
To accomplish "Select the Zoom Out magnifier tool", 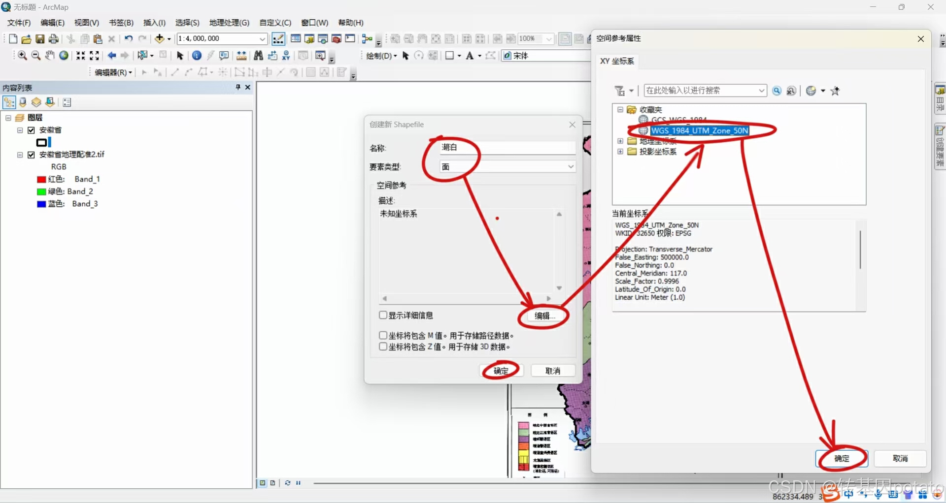I will [36, 56].
